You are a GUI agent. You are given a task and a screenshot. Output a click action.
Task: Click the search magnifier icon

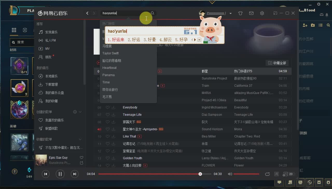click(153, 13)
